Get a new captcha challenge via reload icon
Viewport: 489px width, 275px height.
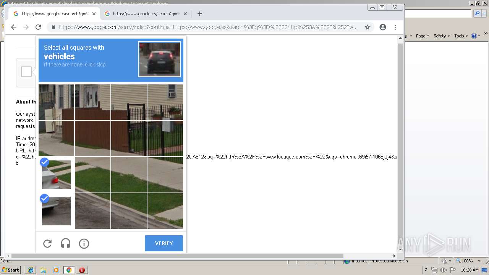tap(47, 243)
